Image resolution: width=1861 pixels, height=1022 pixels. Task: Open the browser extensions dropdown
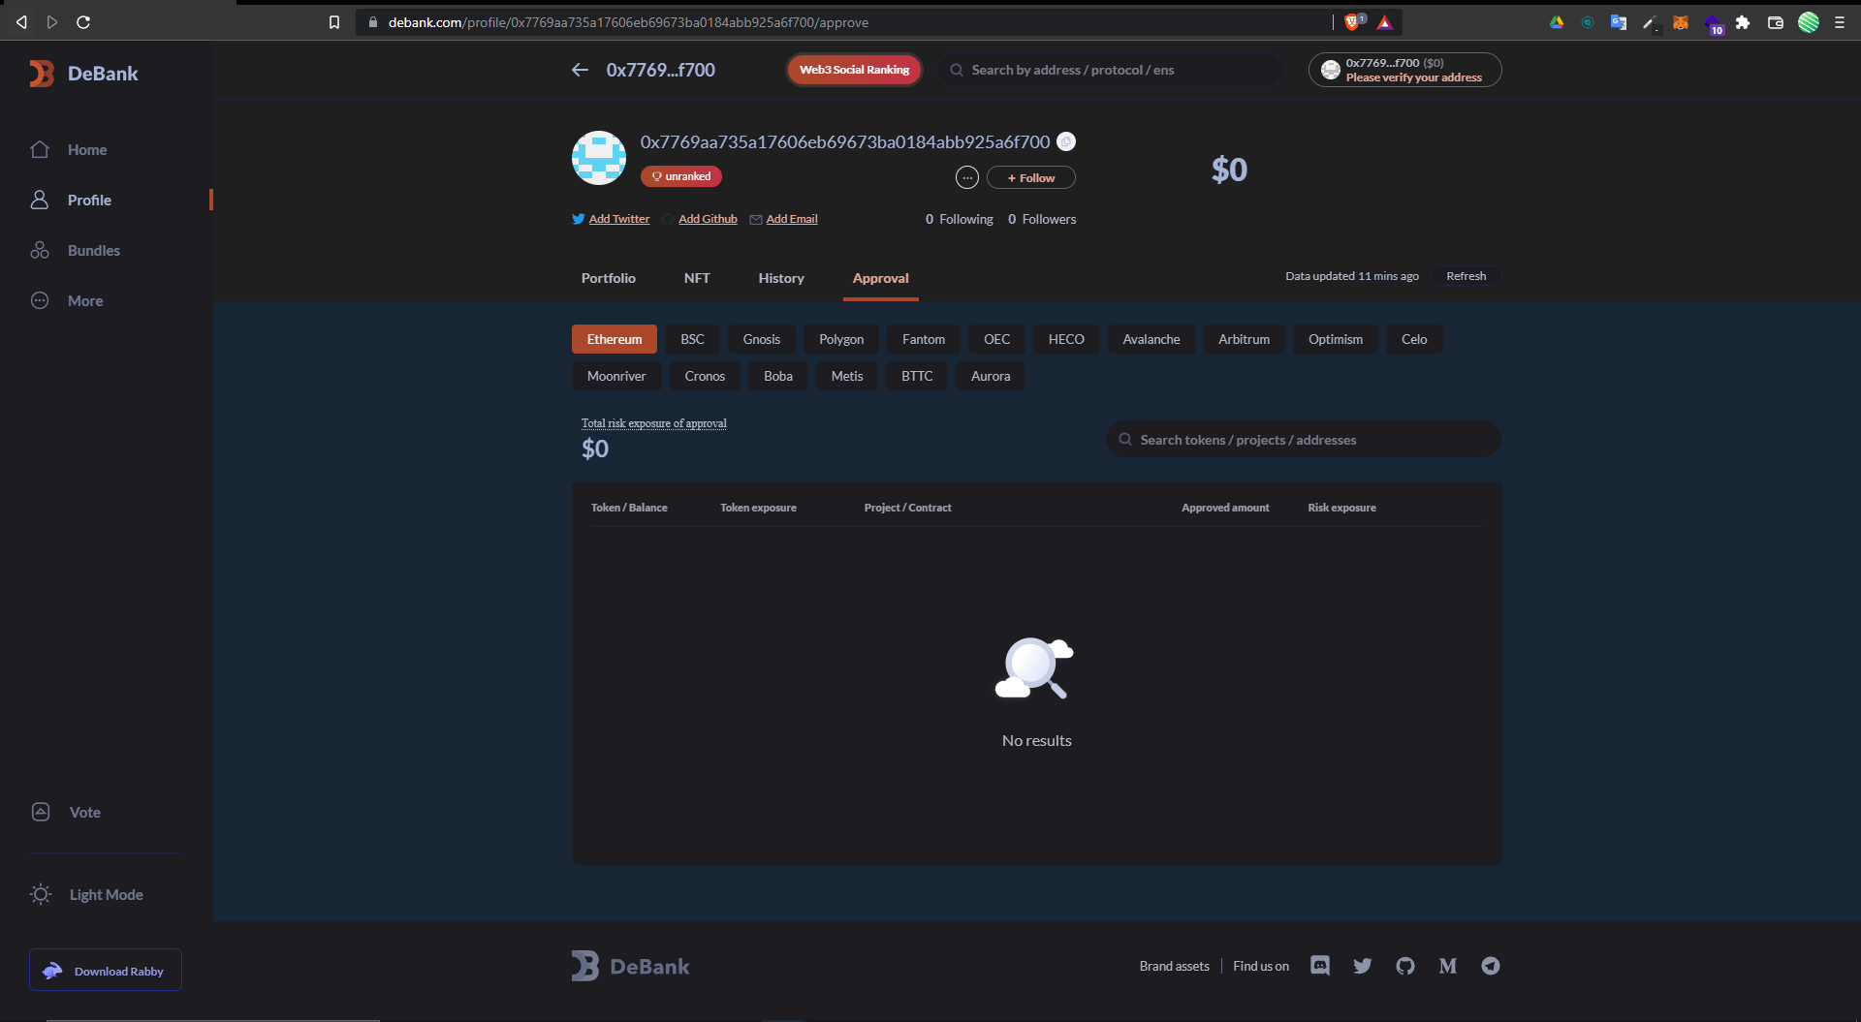pos(1744,21)
